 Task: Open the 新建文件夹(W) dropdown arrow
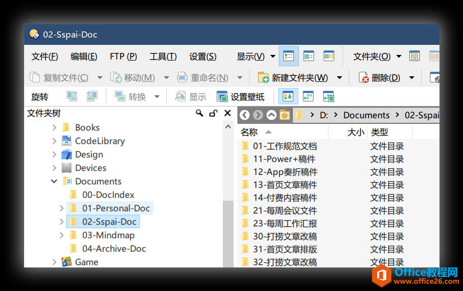pyautogui.click(x=340, y=78)
